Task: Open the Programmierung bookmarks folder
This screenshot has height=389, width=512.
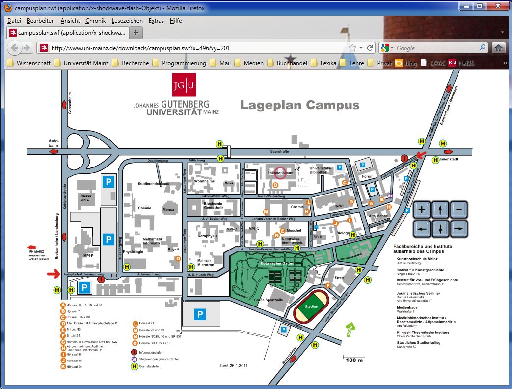Action: (x=180, y=63)
